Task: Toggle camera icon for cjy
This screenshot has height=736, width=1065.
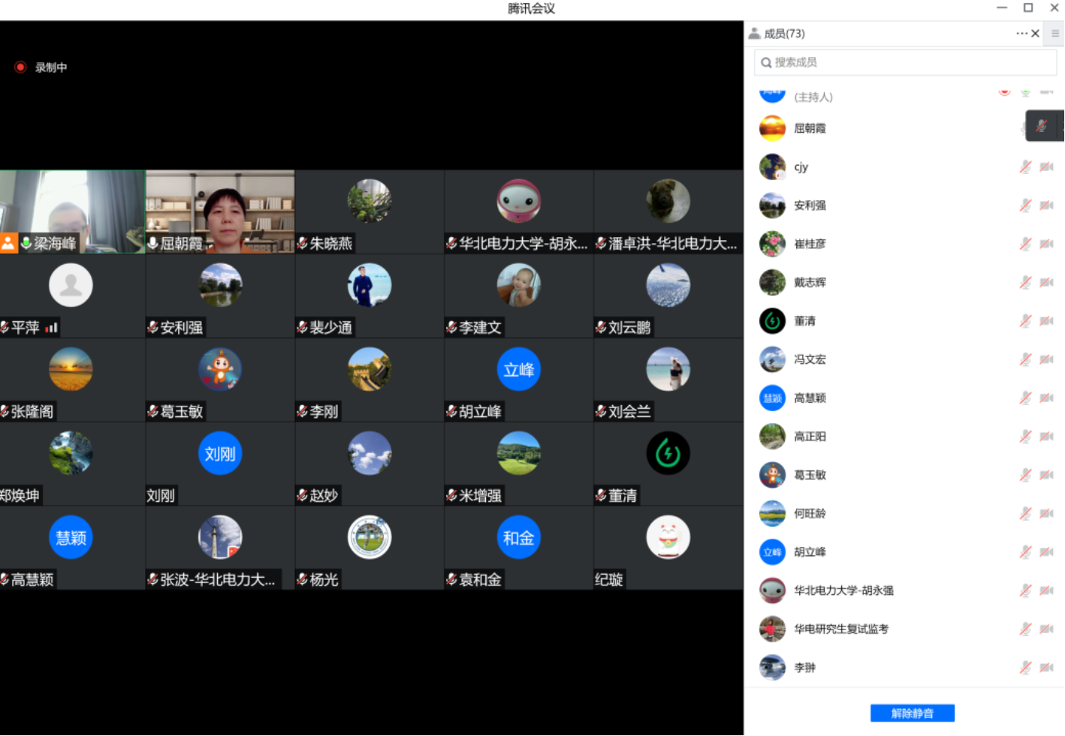Action: click(1046, 167)
